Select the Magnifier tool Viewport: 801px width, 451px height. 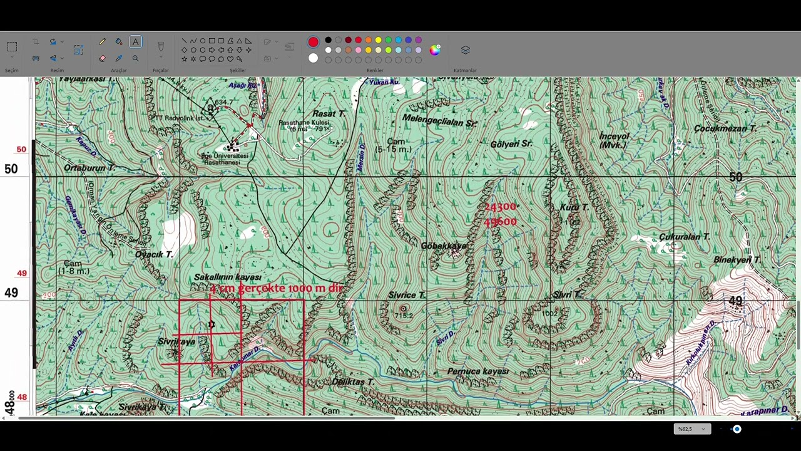click(135, 58)
